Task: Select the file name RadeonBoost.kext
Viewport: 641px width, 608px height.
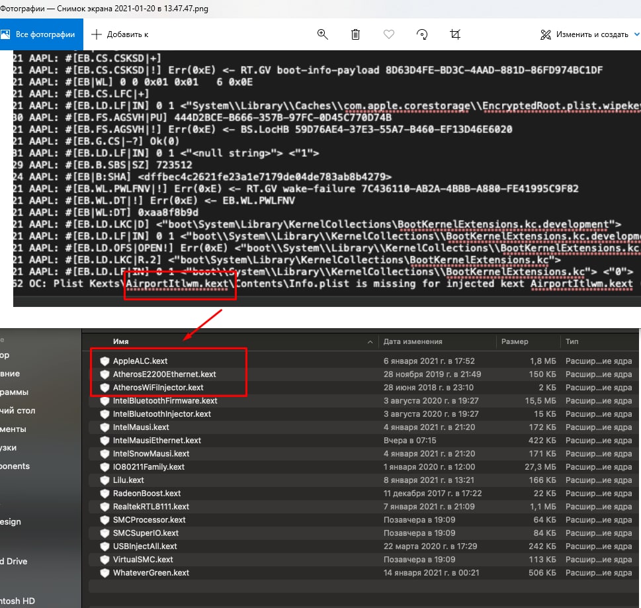Action: (147, 493)
